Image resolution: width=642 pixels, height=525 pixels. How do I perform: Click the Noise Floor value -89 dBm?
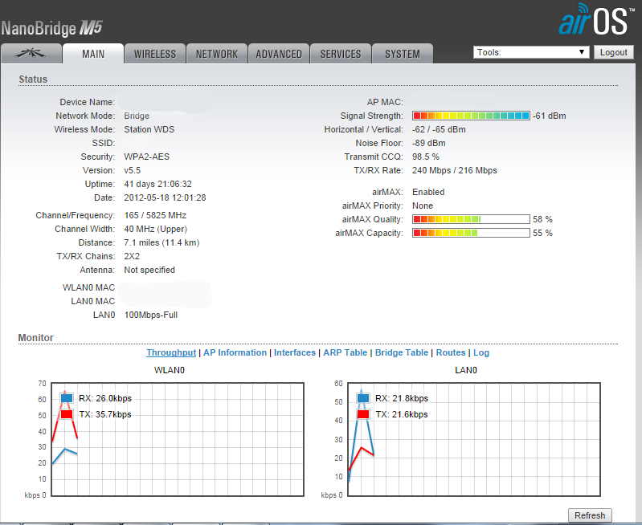tap(429, 143)
